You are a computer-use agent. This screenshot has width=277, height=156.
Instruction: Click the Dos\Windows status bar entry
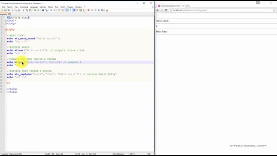tap(119, 154)
